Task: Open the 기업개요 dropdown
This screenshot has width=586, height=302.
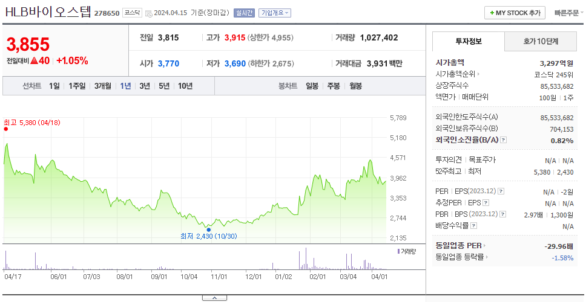Action: (x=275, y=13)
